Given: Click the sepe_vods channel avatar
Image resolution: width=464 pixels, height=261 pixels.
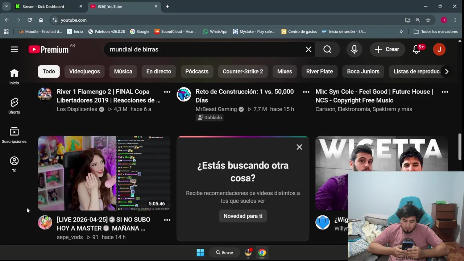Looking at the screenshot, I should (x=45, y=222).
